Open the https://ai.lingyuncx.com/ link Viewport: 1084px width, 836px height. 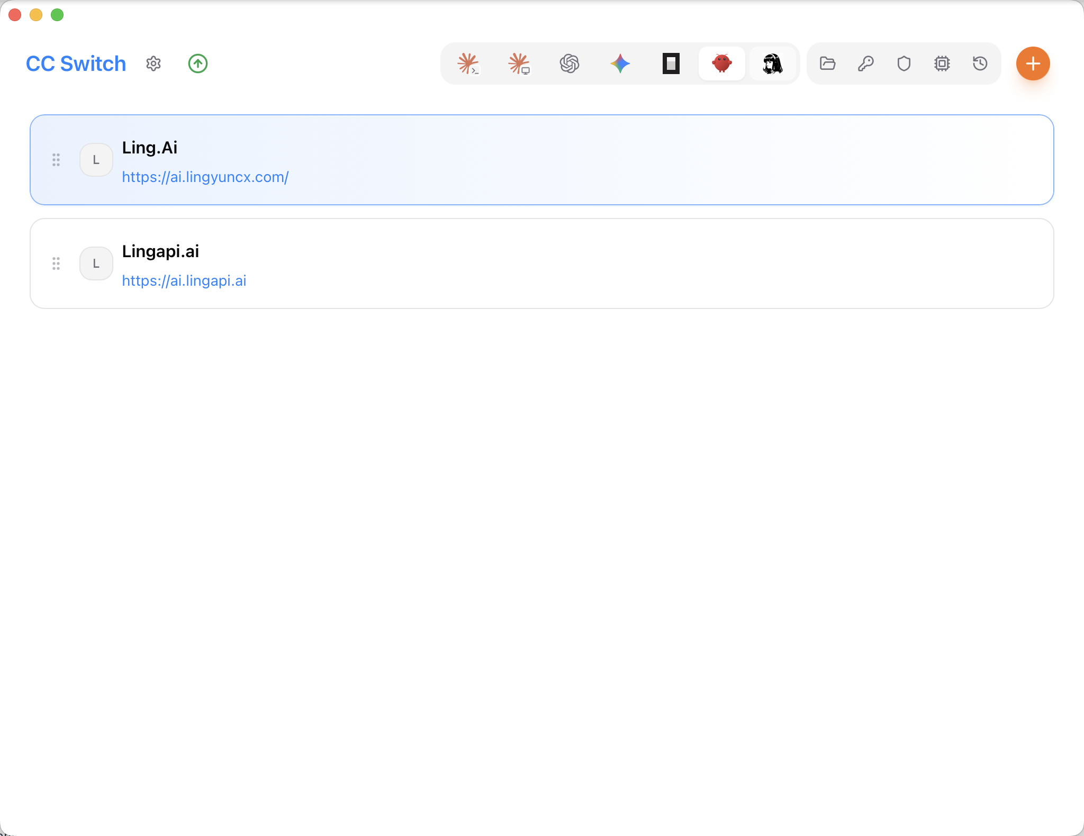205,177
